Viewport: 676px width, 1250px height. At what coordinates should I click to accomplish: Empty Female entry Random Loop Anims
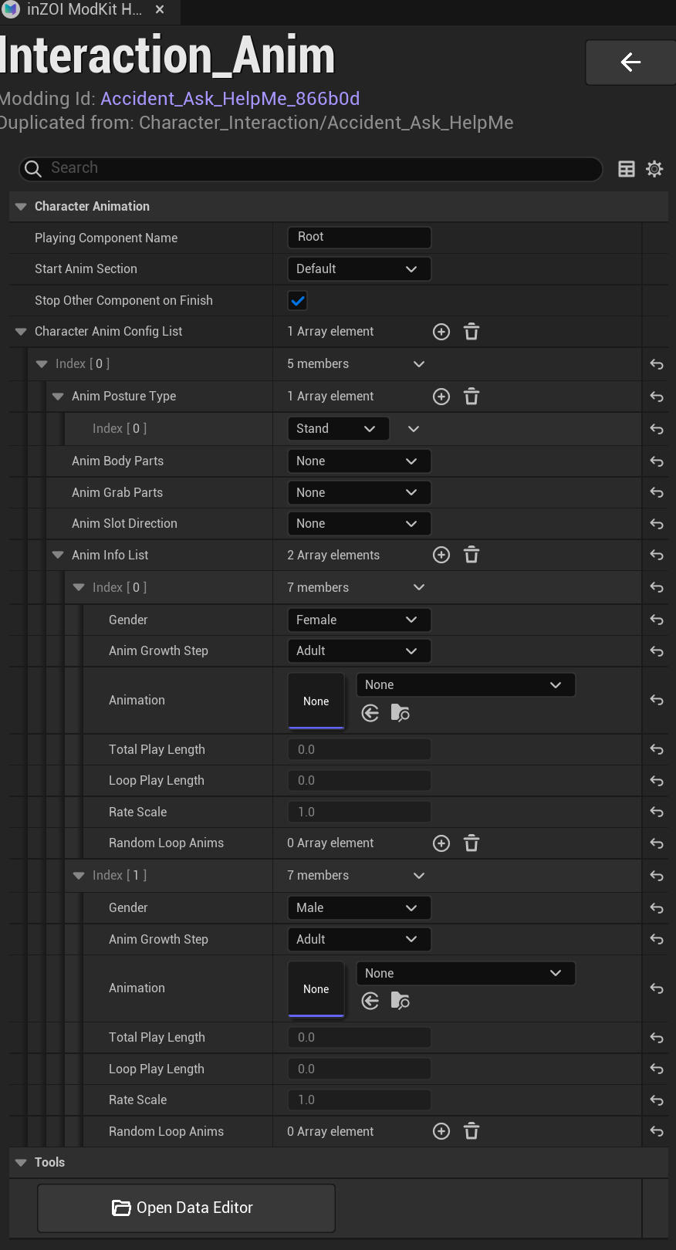[472, 843]
